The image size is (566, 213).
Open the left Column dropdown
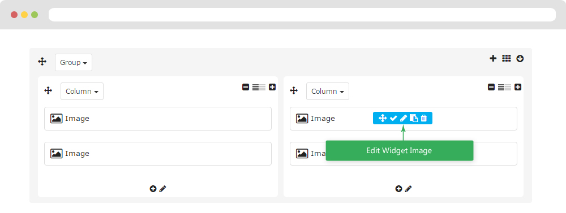pos(82,91)
